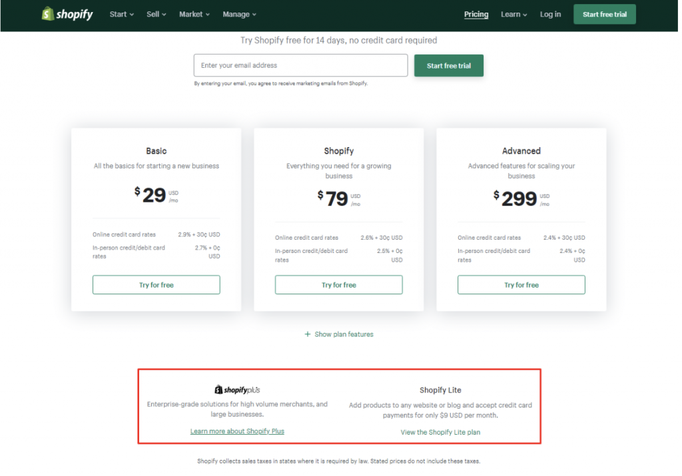The width and height of the screenshot is (682, 476).
Task: Click the $29 price on Basic plan
Action: click(156, 195)
